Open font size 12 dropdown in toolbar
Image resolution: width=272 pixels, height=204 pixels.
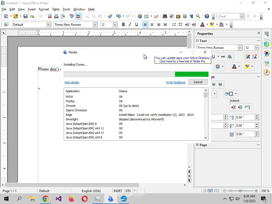coord(115,25)
